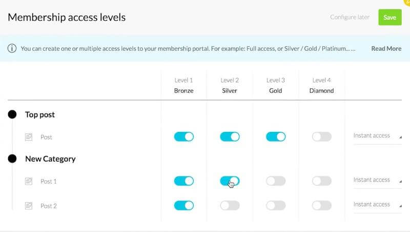Disable Bronze toggle for Post 2
This screenshot has height=232, width=410.
[x=184, y=205]
